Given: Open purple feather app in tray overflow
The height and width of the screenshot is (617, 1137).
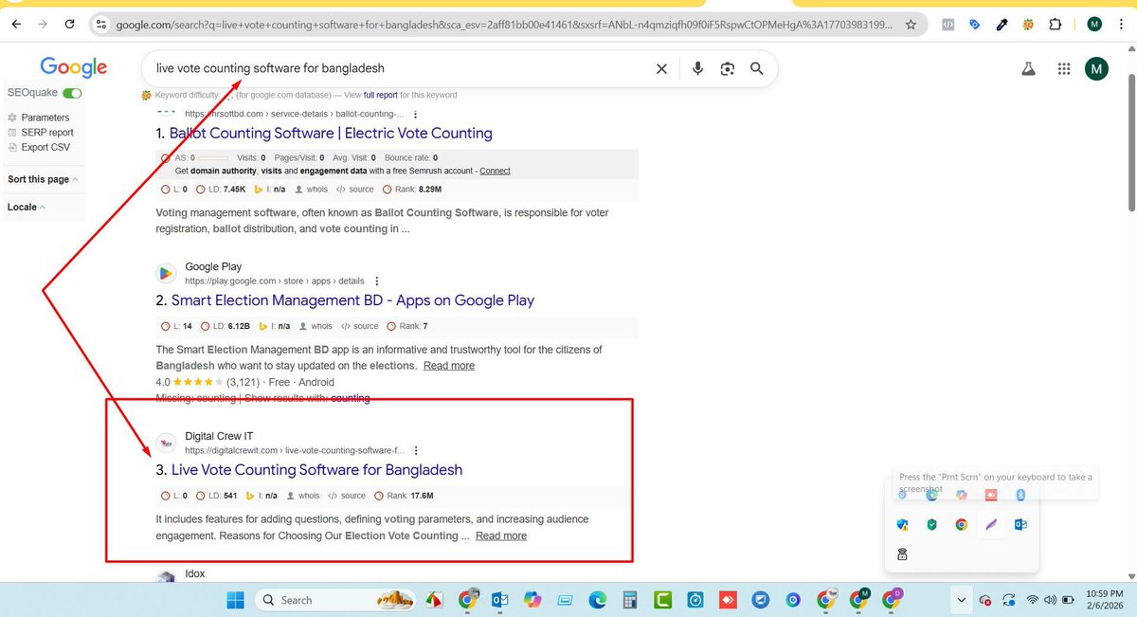Looking at the screenshot, I should 991,524.
